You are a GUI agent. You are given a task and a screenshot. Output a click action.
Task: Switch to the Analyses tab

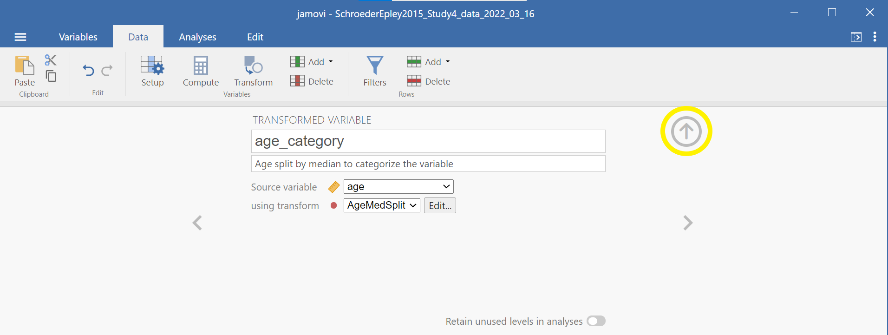click(x=197, y=37)
